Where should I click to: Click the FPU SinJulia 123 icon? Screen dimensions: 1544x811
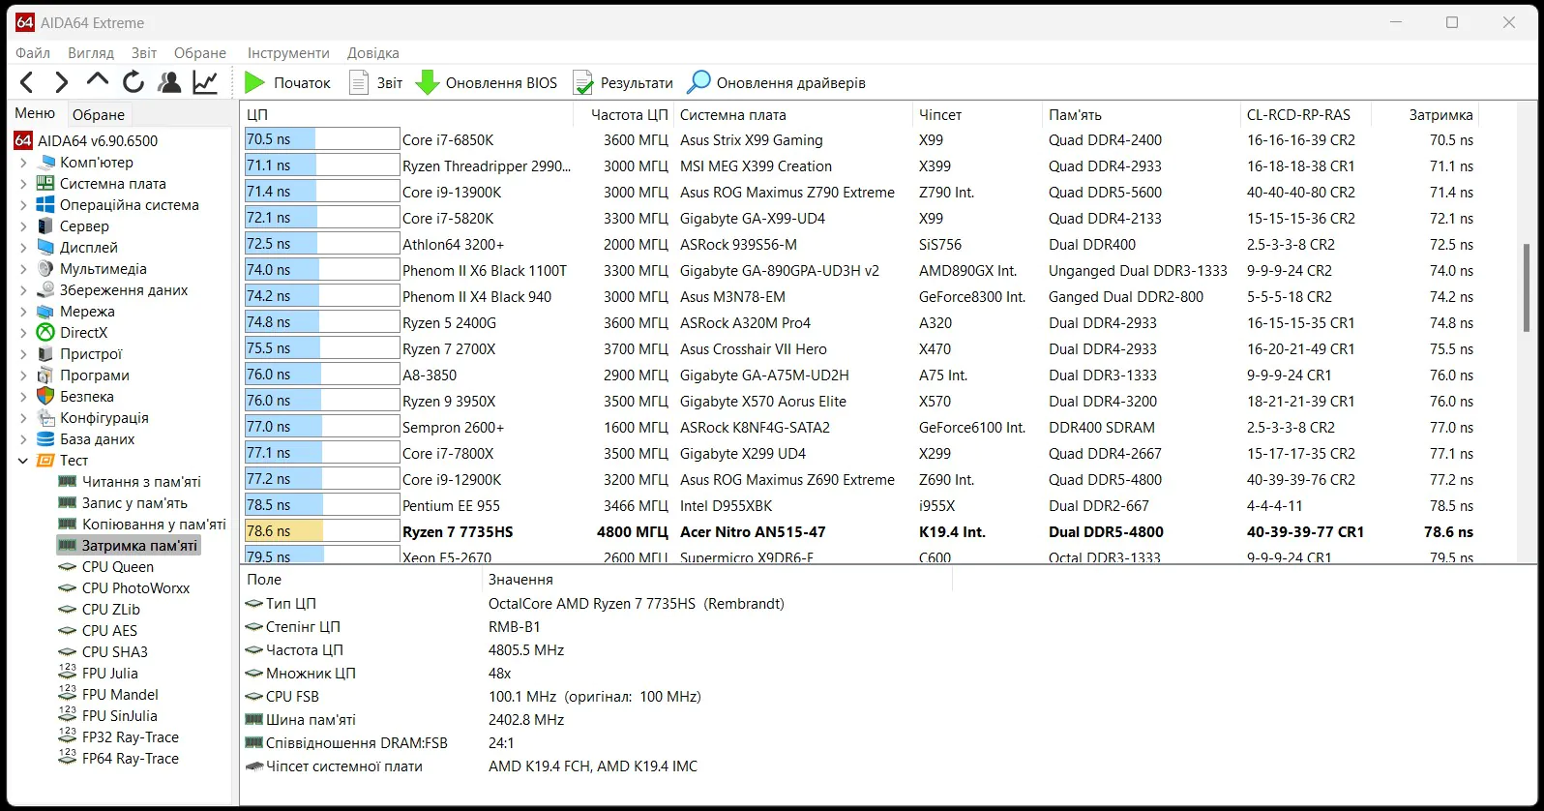pyautogui.click(x=67, y=715)
